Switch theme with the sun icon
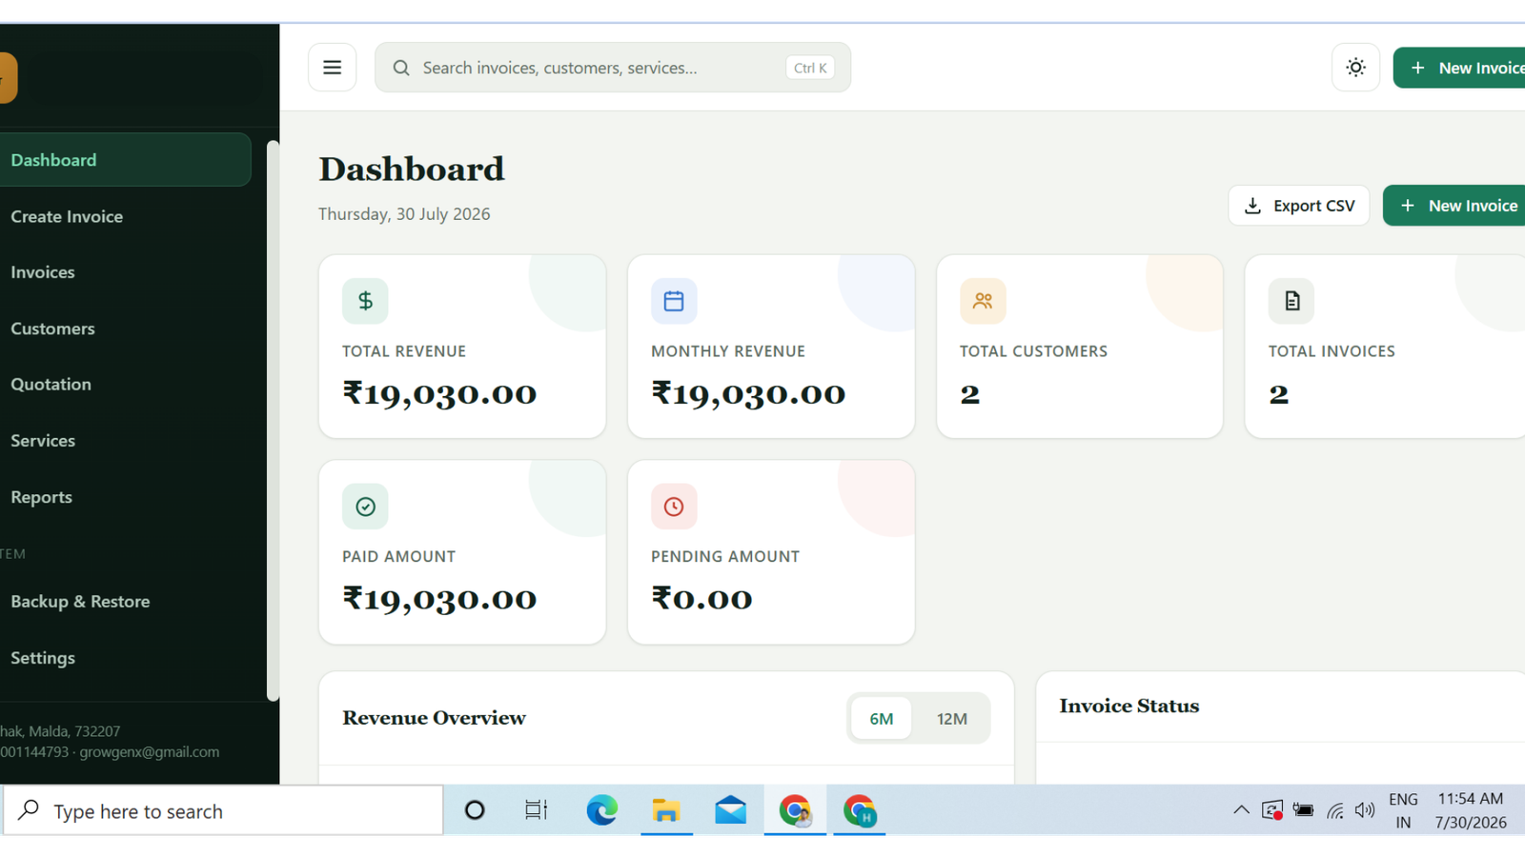The image size is (1525, 857). 1355,68
